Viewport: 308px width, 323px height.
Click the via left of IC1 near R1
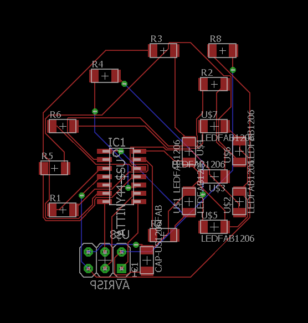point(81,195)
